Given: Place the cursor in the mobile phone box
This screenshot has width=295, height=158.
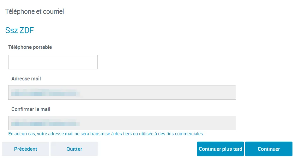Looking at the screenshot, I should click(x=53, y=62).
